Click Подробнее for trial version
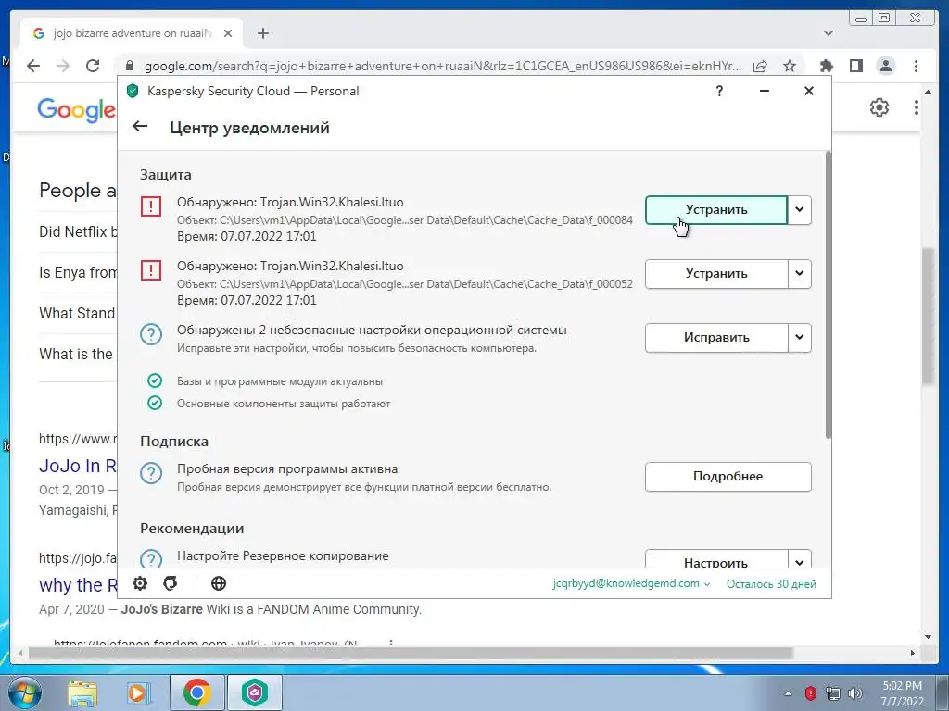This screenshot has width=949, height=711. pos(728,477)
